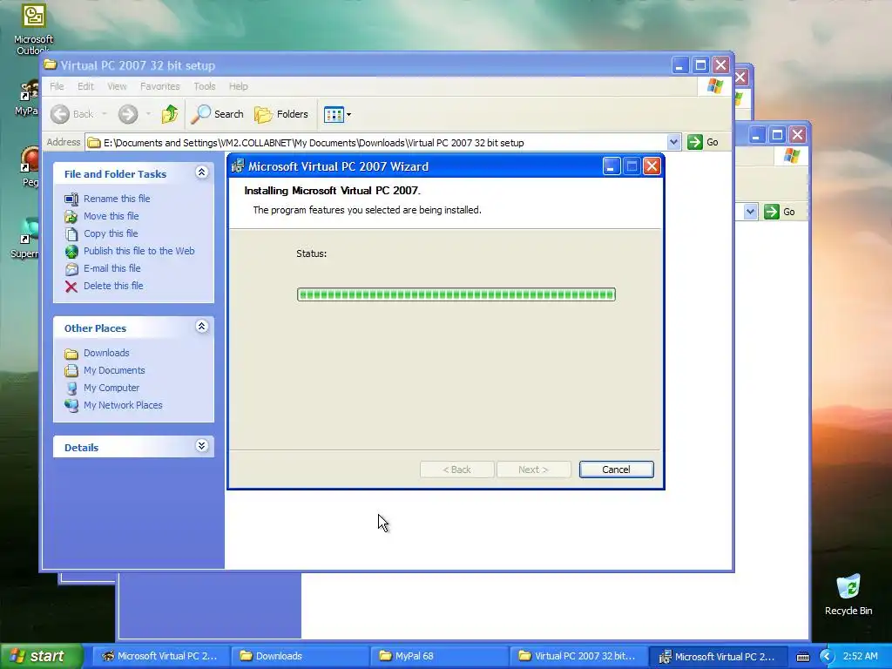Image resolution: width=892 pixels, height=669 pixels.
Task: Go up one folder level
Action: click(x=170, y=114)
